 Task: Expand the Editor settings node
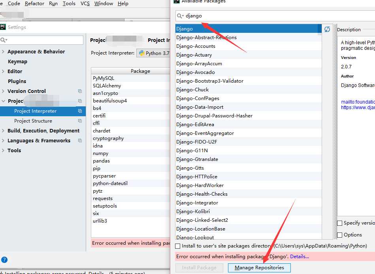[3, 71]
